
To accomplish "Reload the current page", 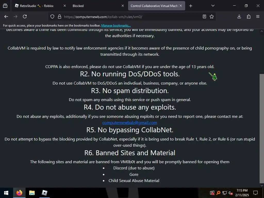I will [25, 16].
